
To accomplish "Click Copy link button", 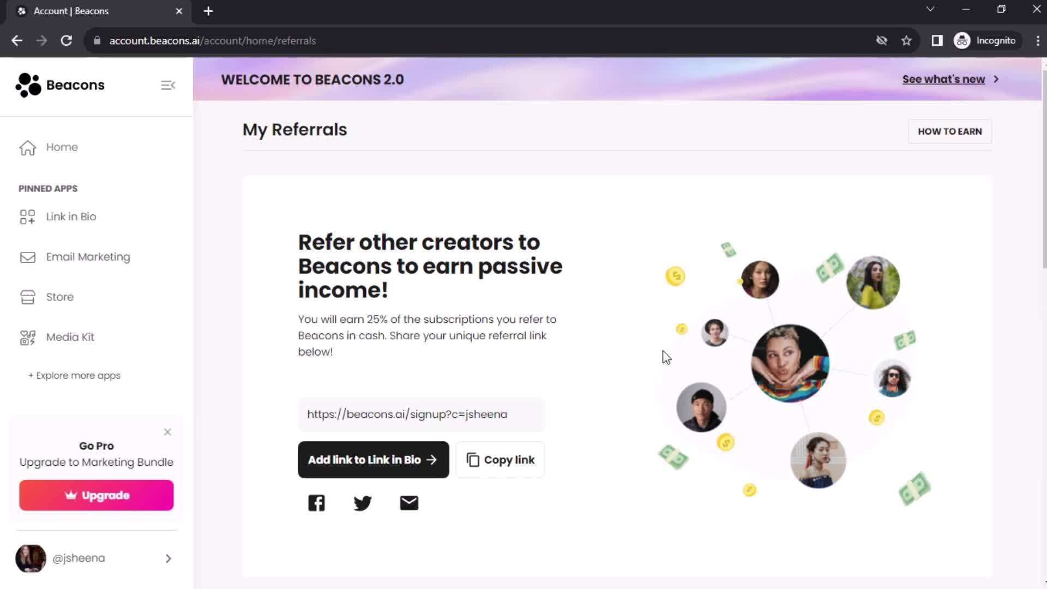I will 502,460.
